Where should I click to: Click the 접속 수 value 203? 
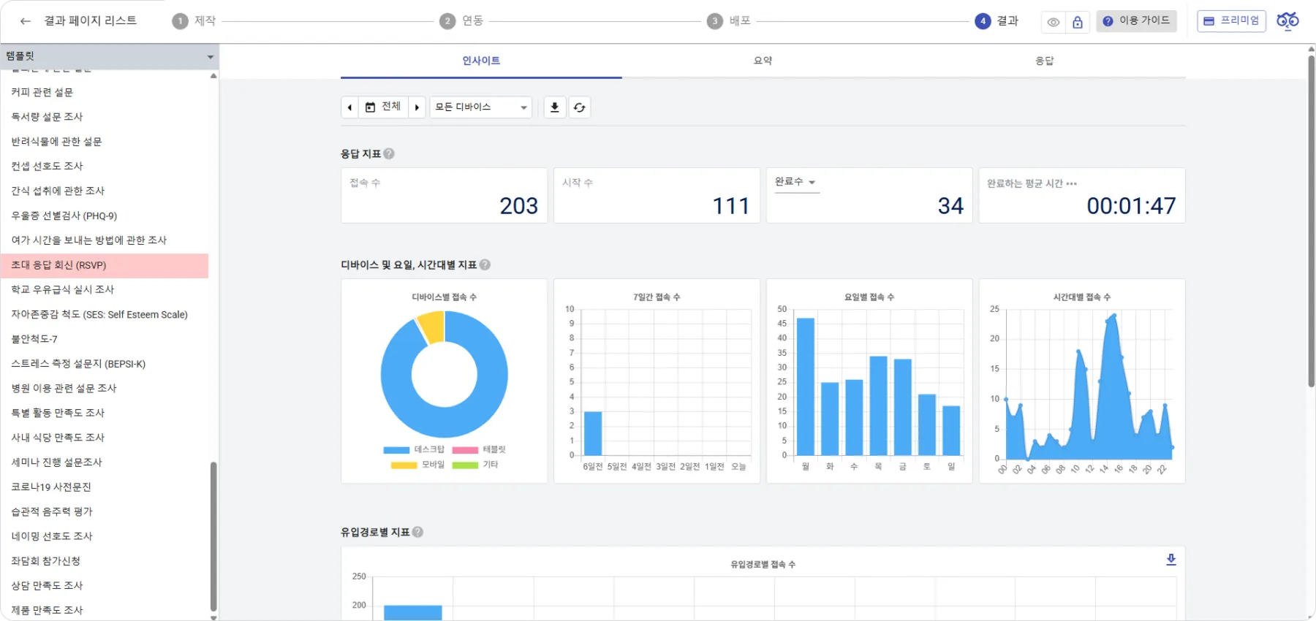pyautogui.click(x=518, y=206)
